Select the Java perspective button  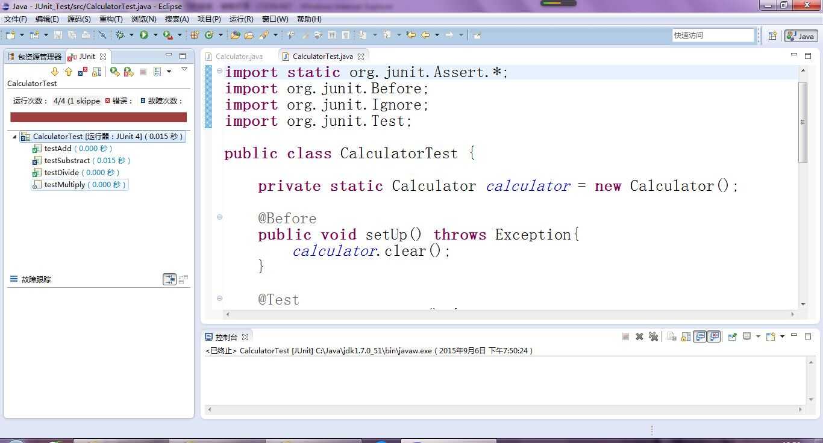[801, 36]
